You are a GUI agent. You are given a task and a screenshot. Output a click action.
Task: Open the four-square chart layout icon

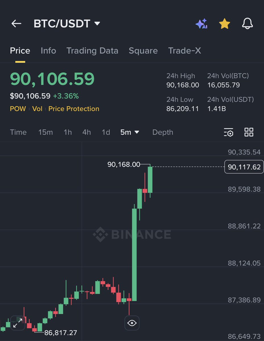click(249, 132)
